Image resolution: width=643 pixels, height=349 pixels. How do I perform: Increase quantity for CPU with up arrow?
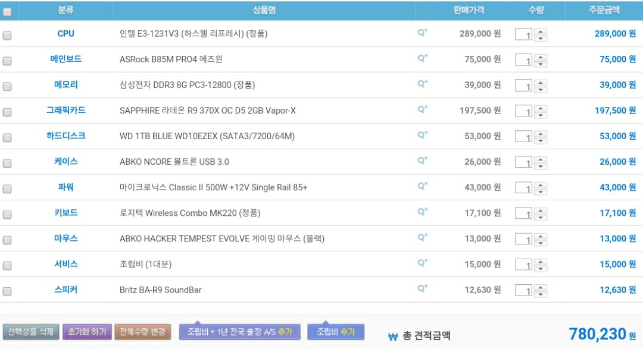[541, 32]
